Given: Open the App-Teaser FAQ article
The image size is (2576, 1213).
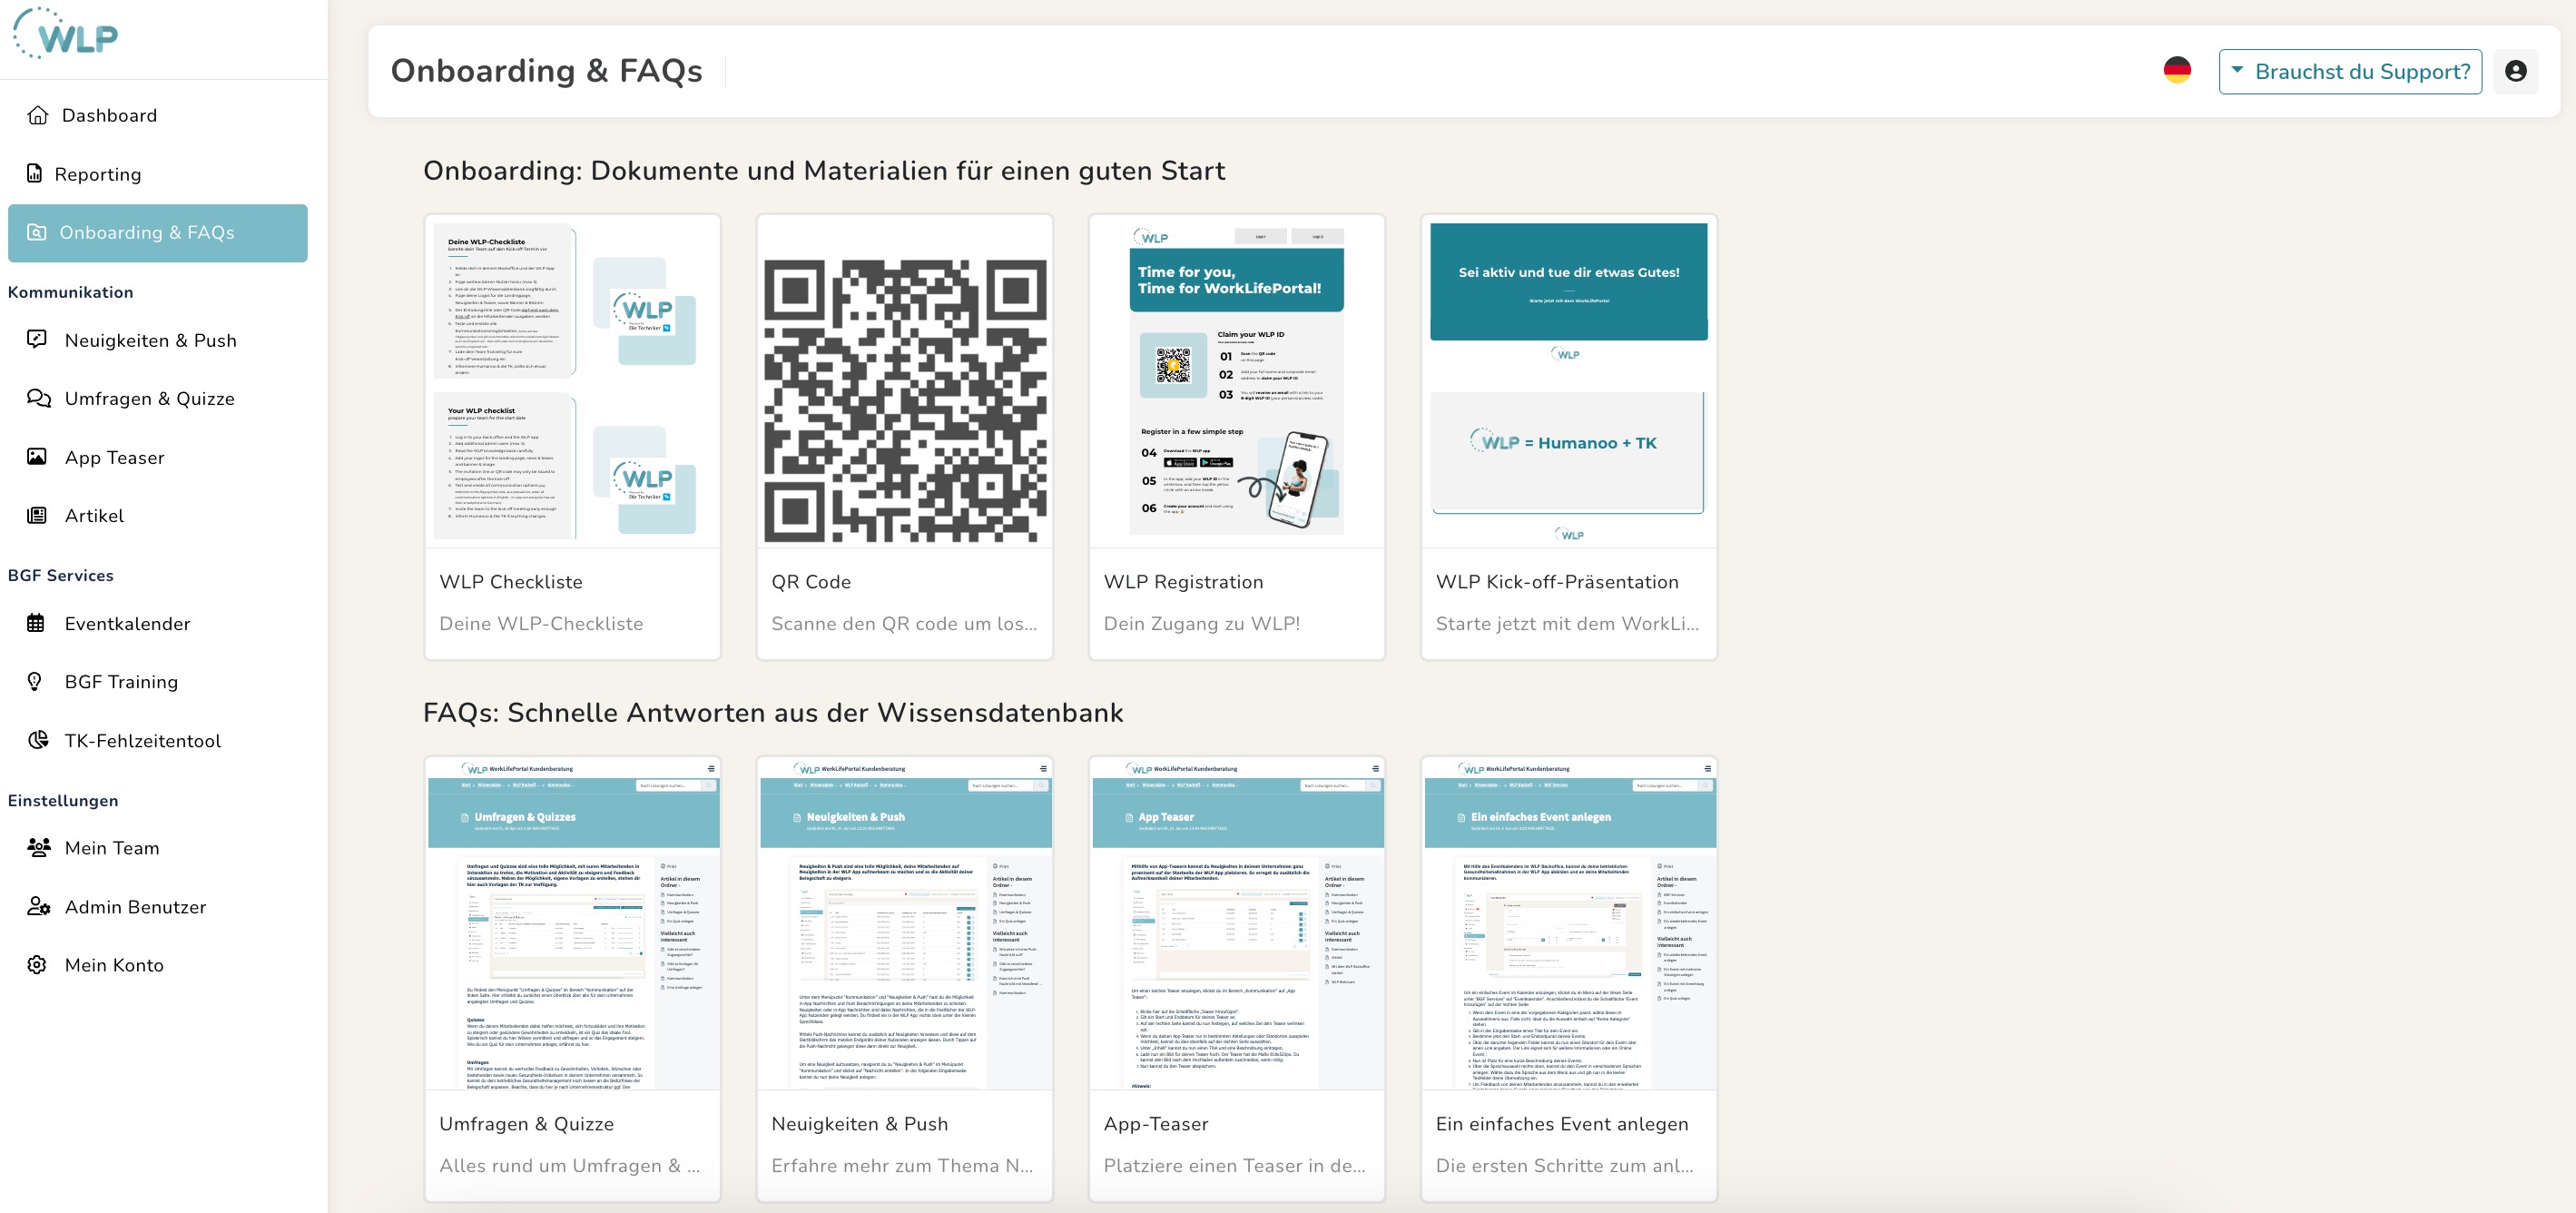Looking at the screenshot, I should coord(1236,979).
